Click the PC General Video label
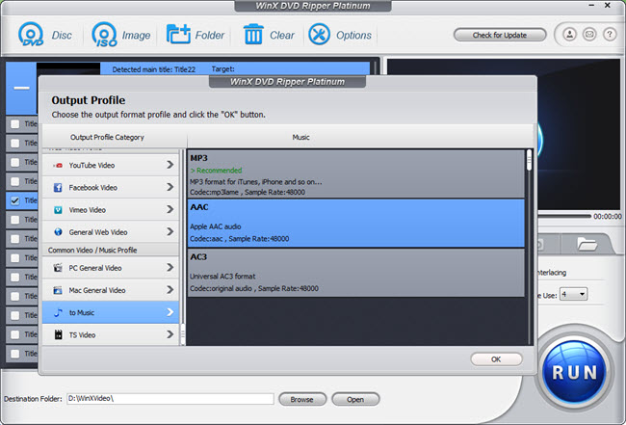 pyautogui.click(x=95, y=268)
